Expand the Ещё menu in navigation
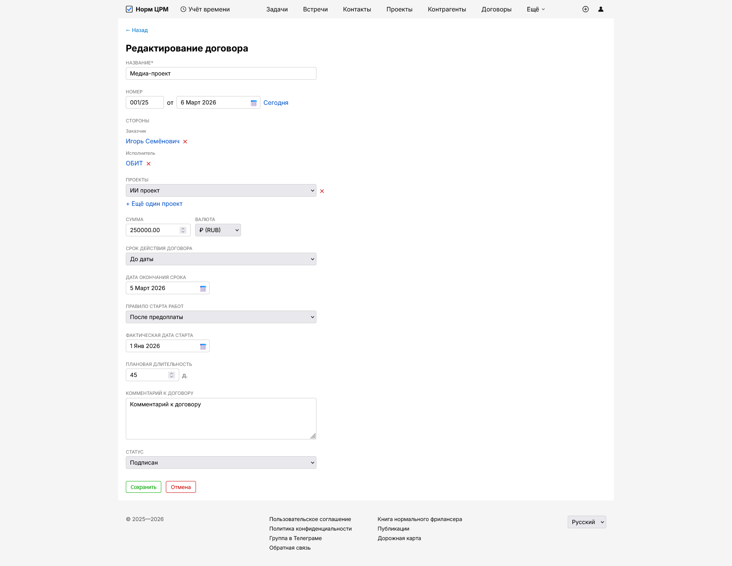Screen dimensions: 732x566 536,9
